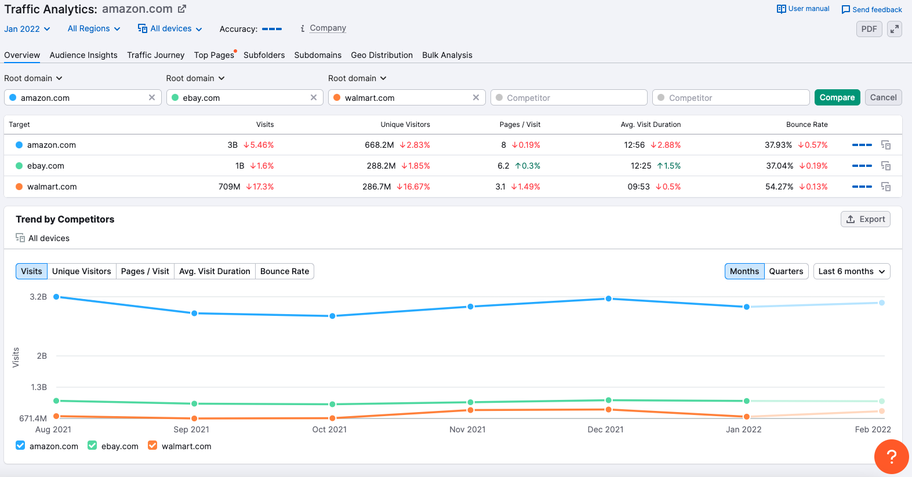Click the header Accuracy indicator dashes
The height and width of the screenshot is (477, 912).
click(272, 29)
